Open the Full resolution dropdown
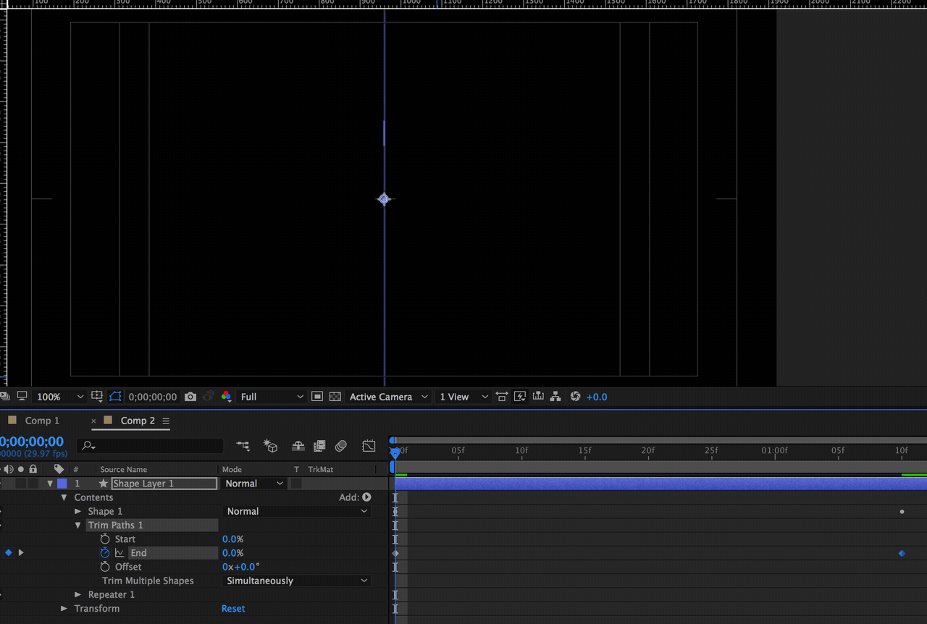Screen dimensions: 927x624 coord(272,397)
